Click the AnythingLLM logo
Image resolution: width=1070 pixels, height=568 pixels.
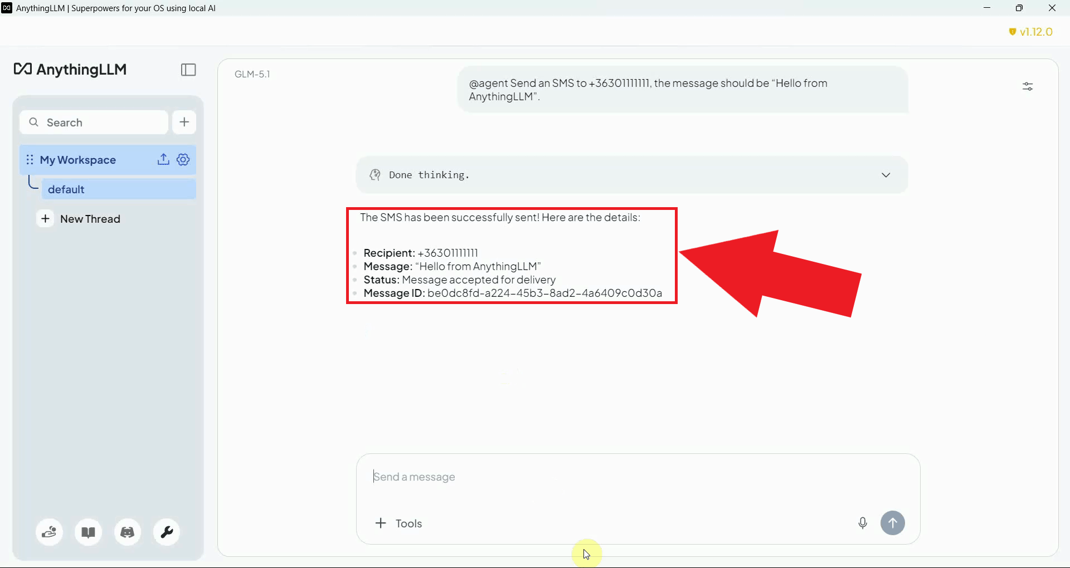pos(70,69)
